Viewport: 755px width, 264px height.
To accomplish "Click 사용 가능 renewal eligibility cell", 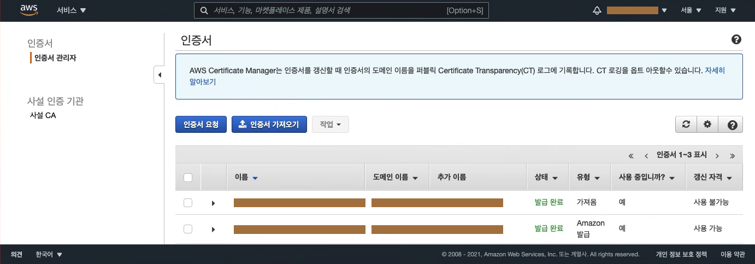I will pos(707,229).
